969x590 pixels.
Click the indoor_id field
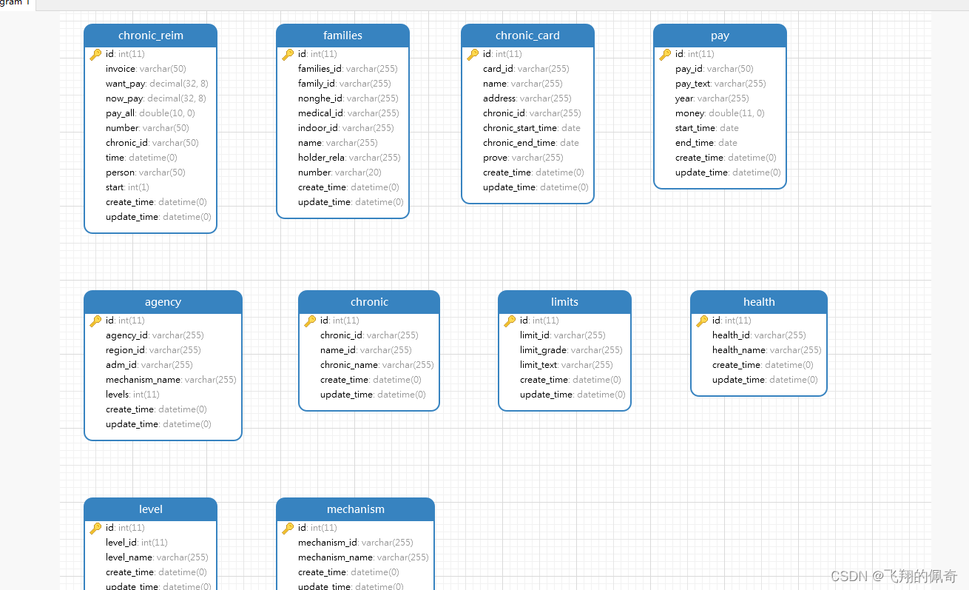[x=346, y=128]
